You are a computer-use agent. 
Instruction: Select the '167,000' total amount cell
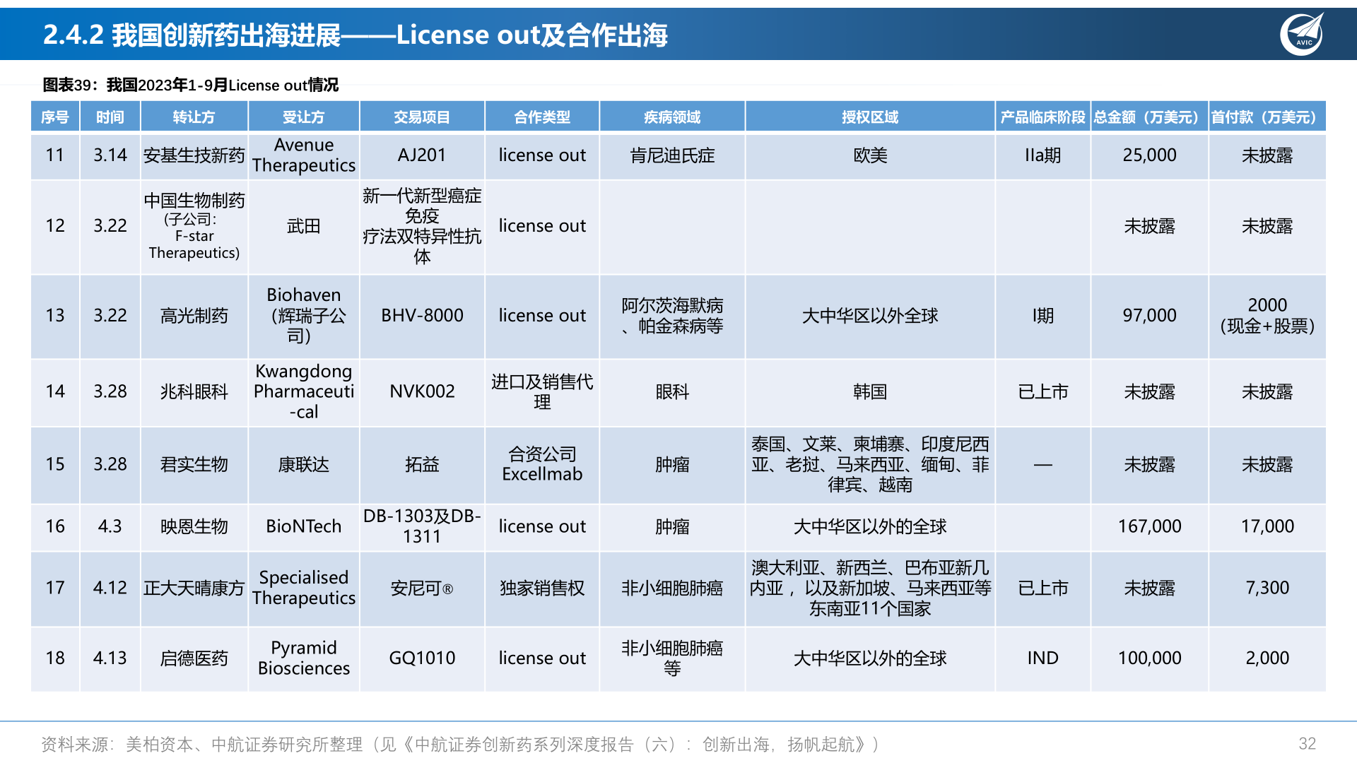click(x=1149, y=527)
